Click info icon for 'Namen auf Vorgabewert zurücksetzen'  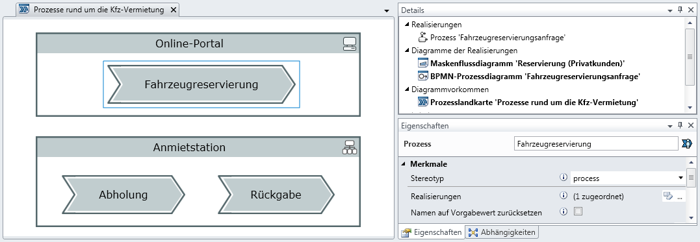point(564,212)
